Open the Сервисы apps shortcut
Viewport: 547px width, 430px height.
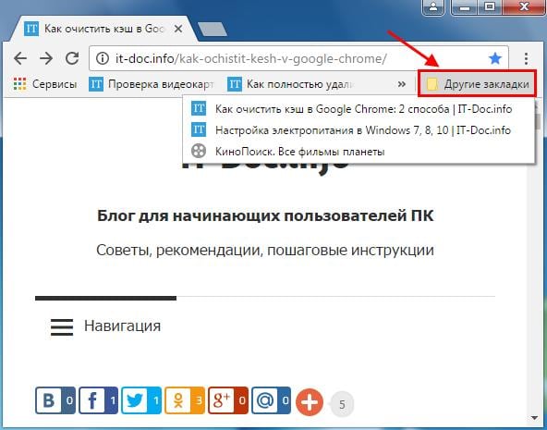(x=45, y=84)
